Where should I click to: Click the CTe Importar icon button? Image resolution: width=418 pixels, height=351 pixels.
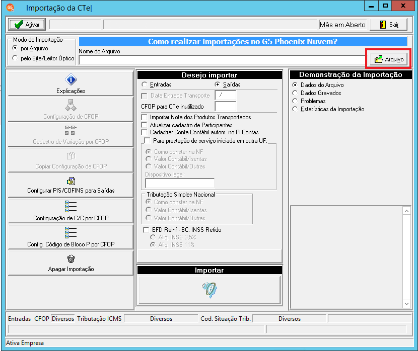click(210, 290)
